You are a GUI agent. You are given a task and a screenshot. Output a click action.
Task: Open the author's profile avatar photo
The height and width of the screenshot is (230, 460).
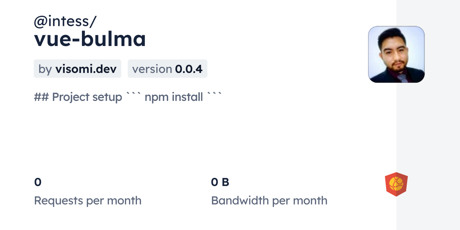tap(396, 54)
